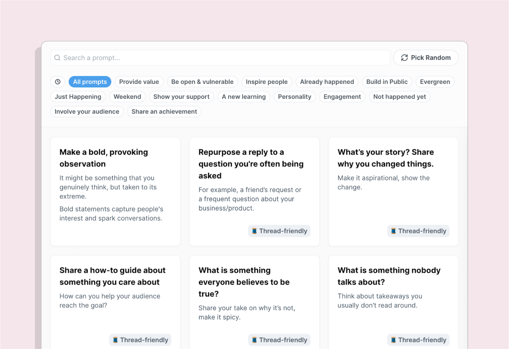Click the spool icon on the nobody talks about card
The image size is (509, 349).
pyautogui.click(x=393, y=340)
